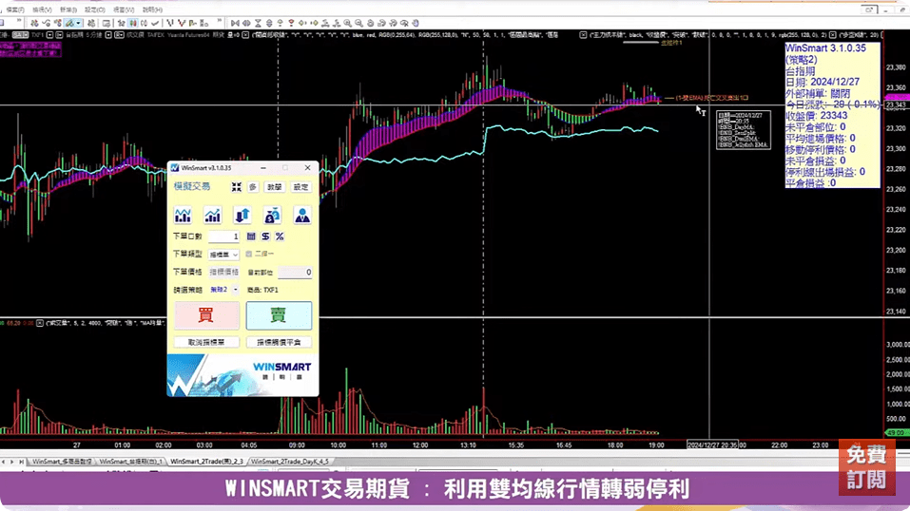Click the 免費訂閱 subscribe badge
The width and height of the screenshot is (910, 511).
click(x=866, y=467)
